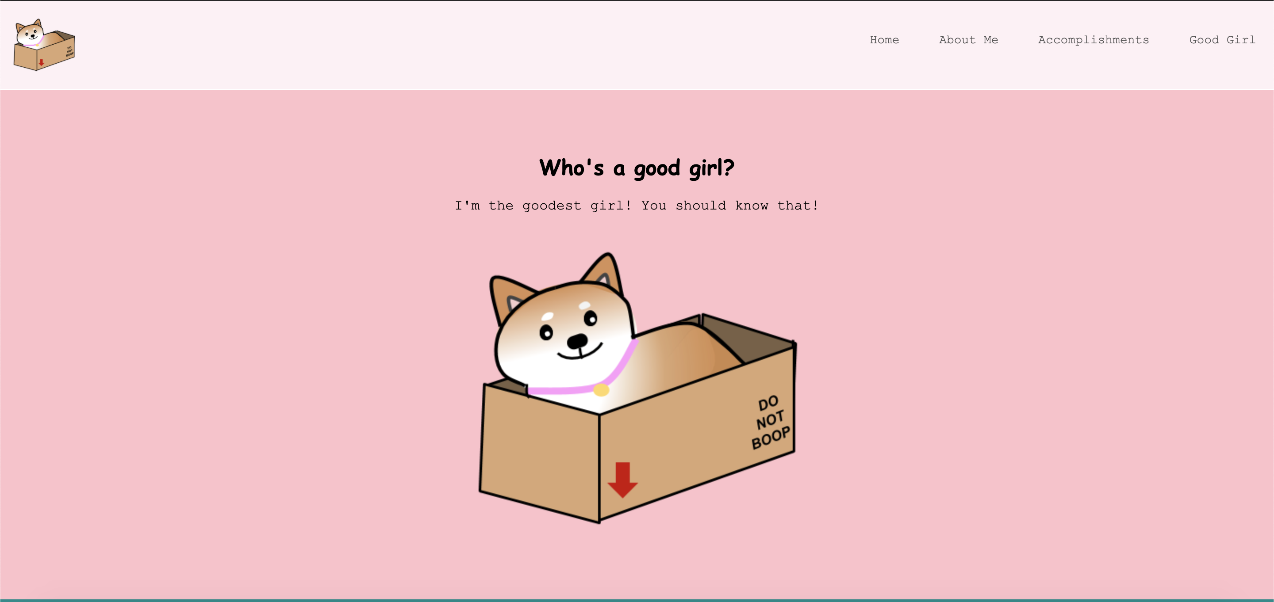
Task: Click the dog's head in the header logo
Action: pyautogui.click(x=30, y=34)
